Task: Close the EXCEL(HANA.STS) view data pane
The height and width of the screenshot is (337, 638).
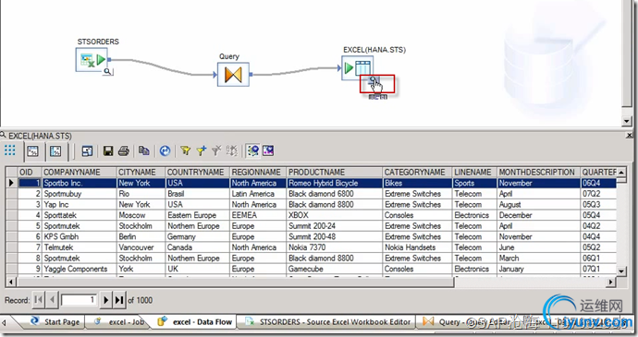Action: (629, 136)
